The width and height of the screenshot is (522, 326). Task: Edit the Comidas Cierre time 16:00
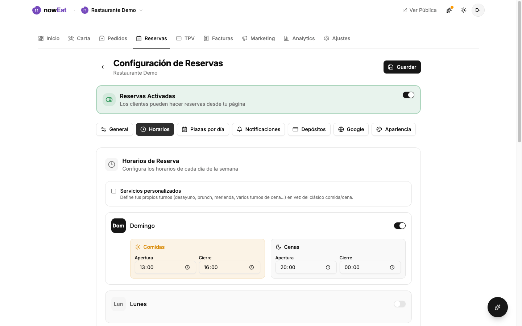pos(229,267)
